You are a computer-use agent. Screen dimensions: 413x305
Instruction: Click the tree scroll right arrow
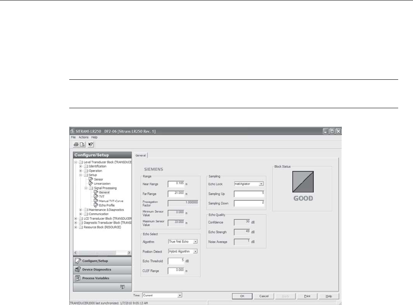pyautogui.click(x=129, y=252)
